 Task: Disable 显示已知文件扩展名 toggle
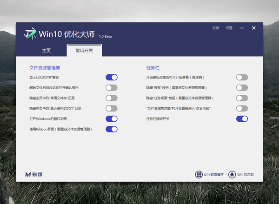[x=111, y=77]
